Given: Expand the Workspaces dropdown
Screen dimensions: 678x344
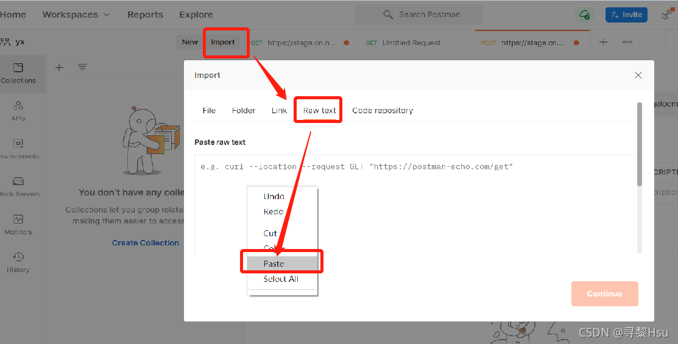Looking at the screenshot, I should (x=76, y=15).
